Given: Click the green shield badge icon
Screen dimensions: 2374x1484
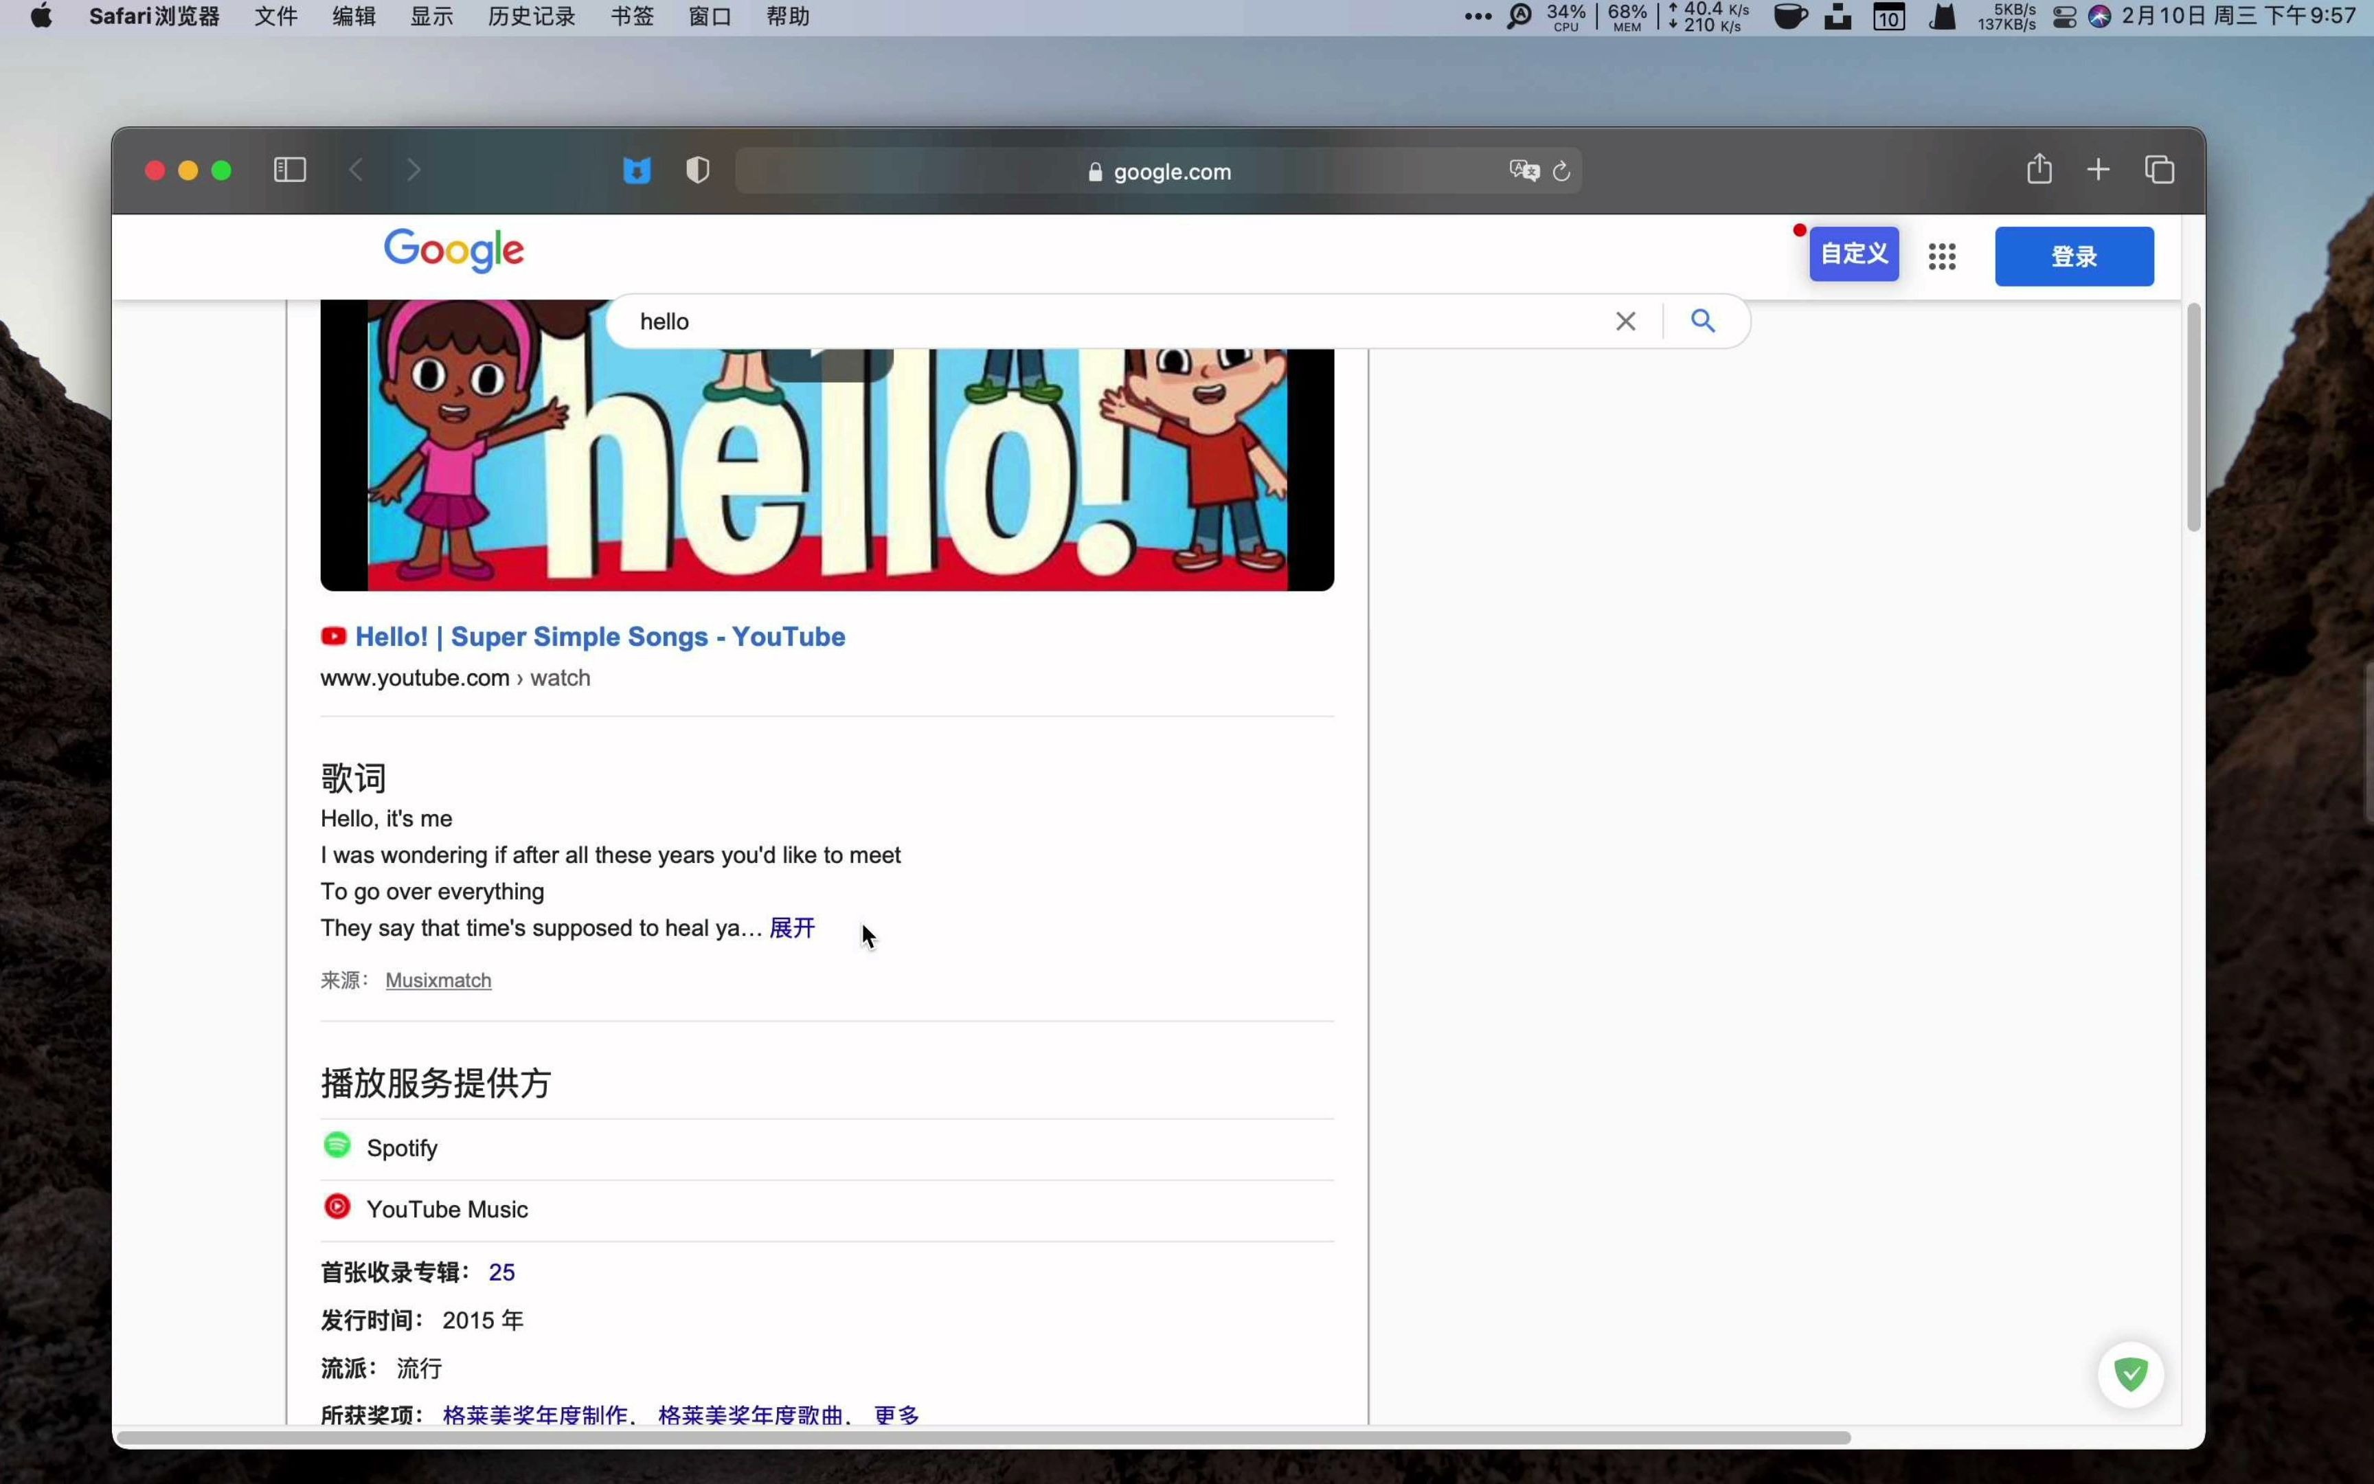Looking at the screenshot, I should (2131, 1373).
